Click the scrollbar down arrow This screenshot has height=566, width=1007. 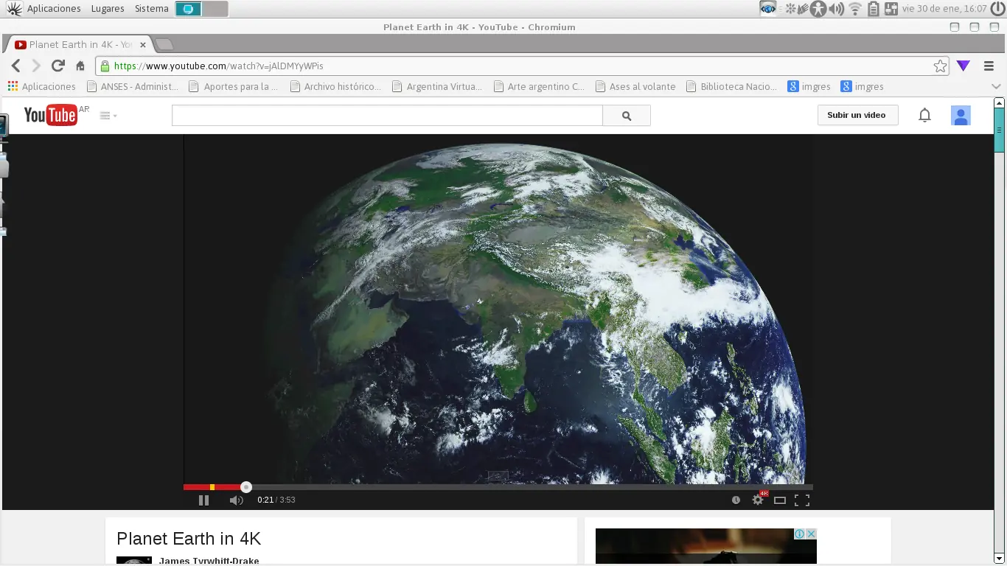point(1000,559)
